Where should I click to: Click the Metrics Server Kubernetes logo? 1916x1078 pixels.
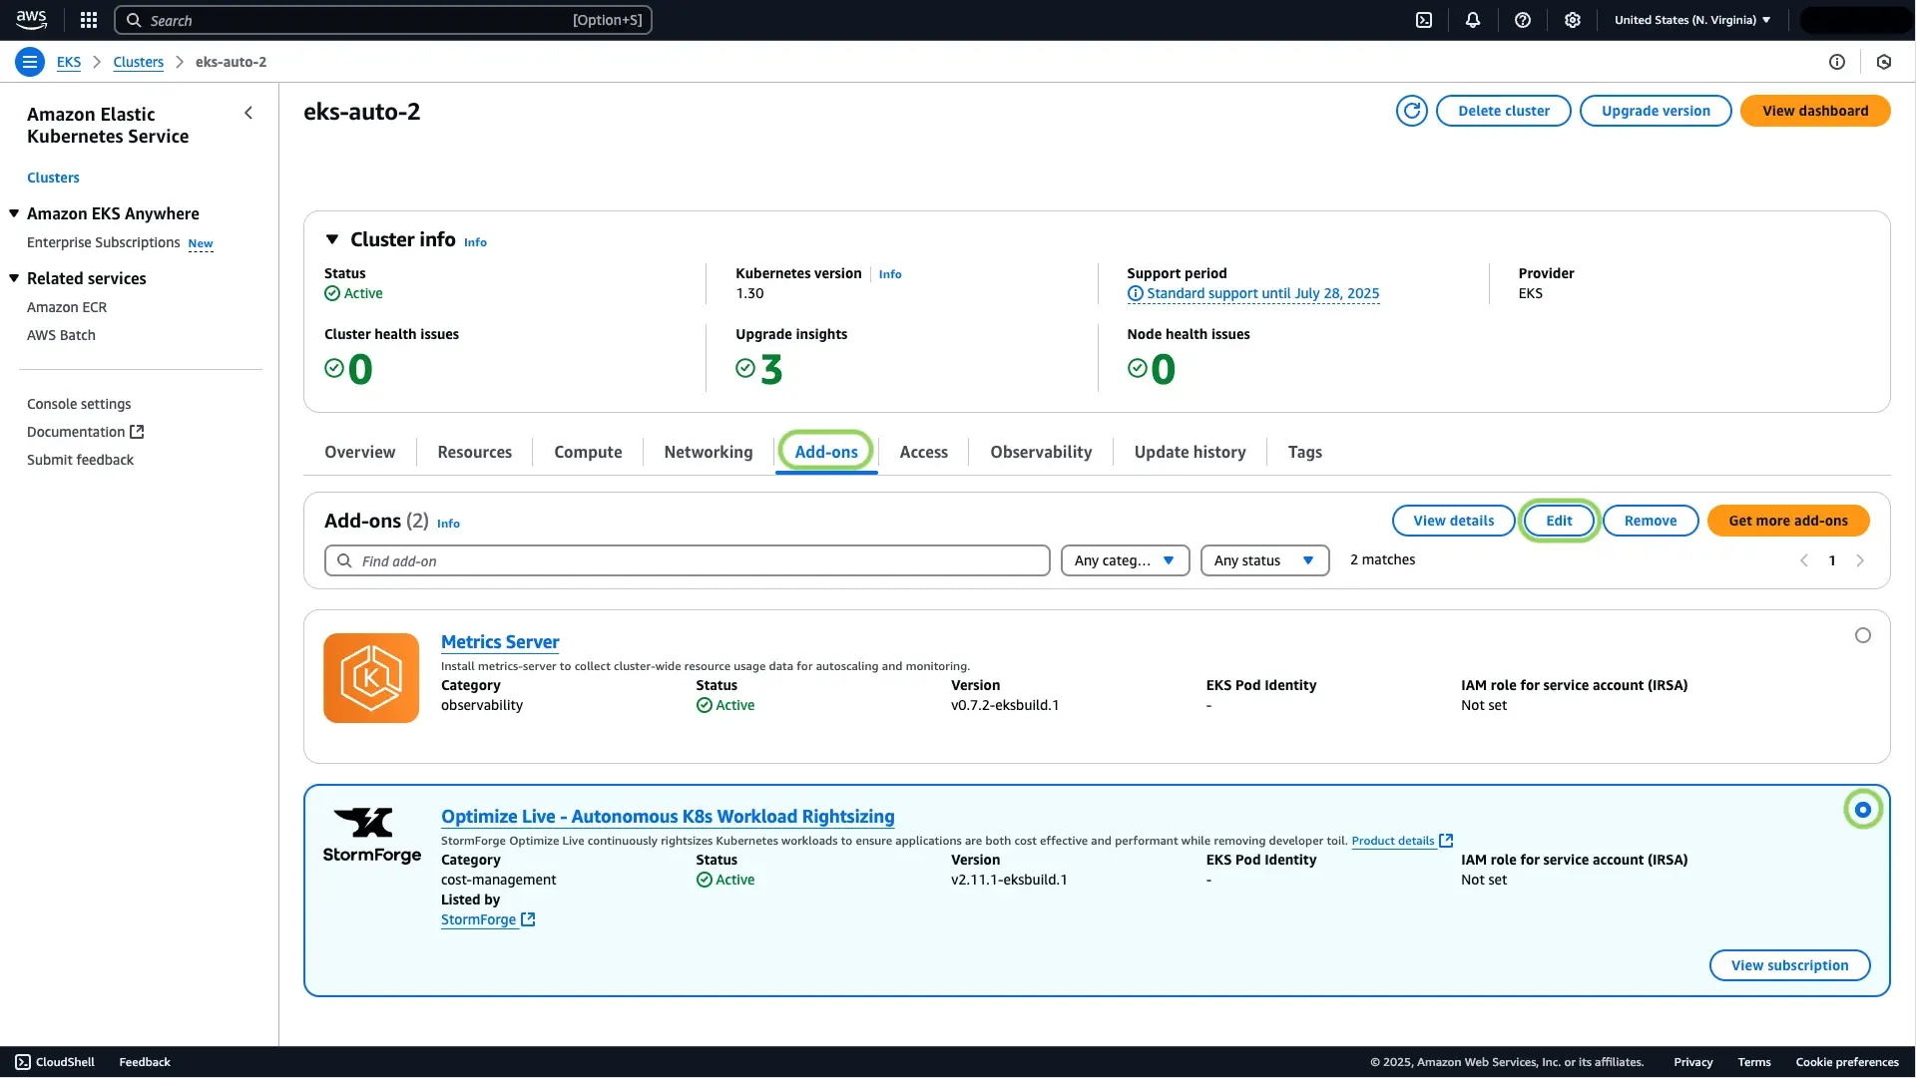click(x=371, y=678)
